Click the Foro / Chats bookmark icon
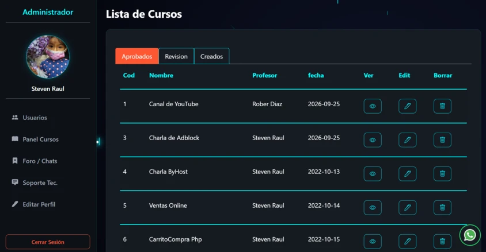The height and width of the screenshot is (252, 486). point(15,161)
